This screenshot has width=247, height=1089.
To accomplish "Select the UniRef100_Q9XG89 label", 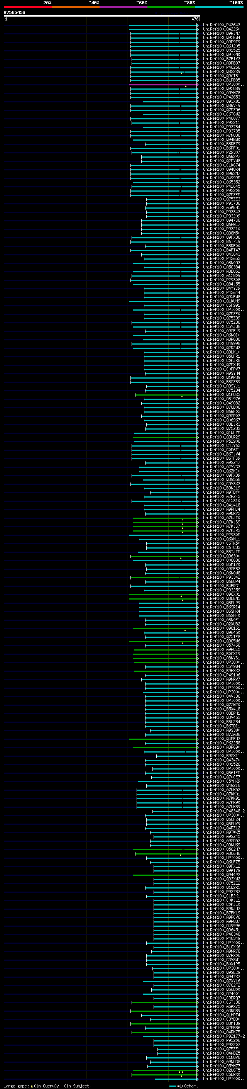I will 222,89.
